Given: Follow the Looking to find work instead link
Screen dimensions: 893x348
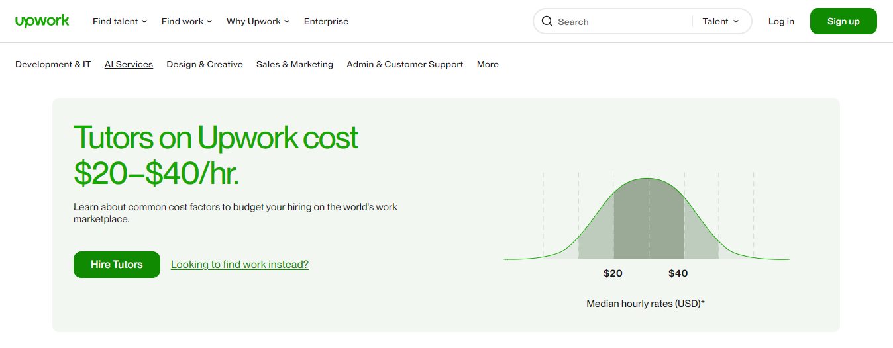Looking at the screenshot, I should tap(240, 264).
